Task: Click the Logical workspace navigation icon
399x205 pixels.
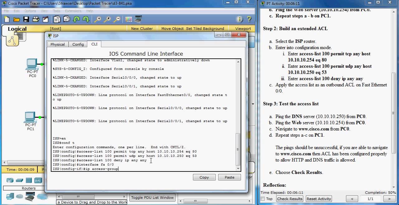Action: [x=12, y=40]
